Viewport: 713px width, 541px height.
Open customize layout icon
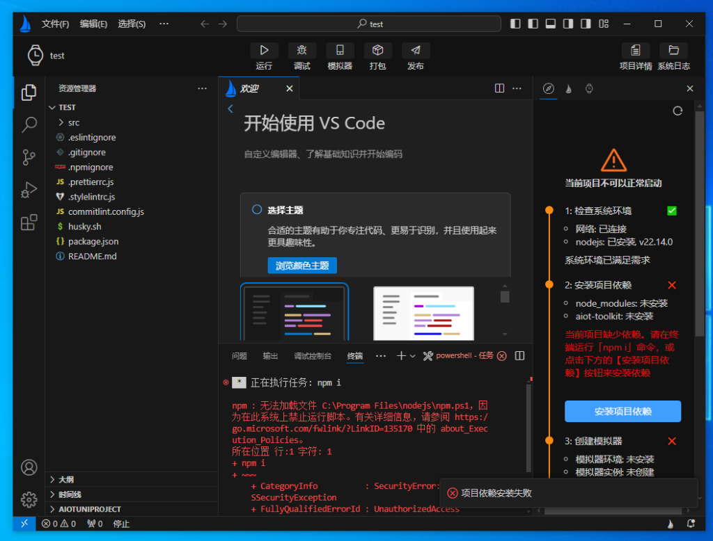click(604, 24)
